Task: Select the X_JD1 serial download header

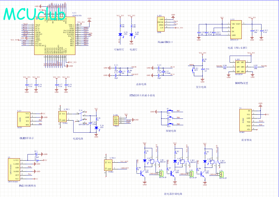Action: click(x=116, y=121)
